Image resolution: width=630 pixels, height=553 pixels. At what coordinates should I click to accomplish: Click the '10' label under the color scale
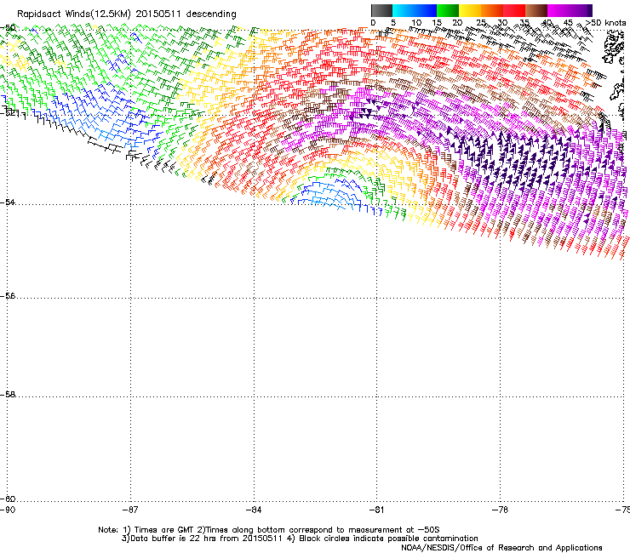coord(416,23)
